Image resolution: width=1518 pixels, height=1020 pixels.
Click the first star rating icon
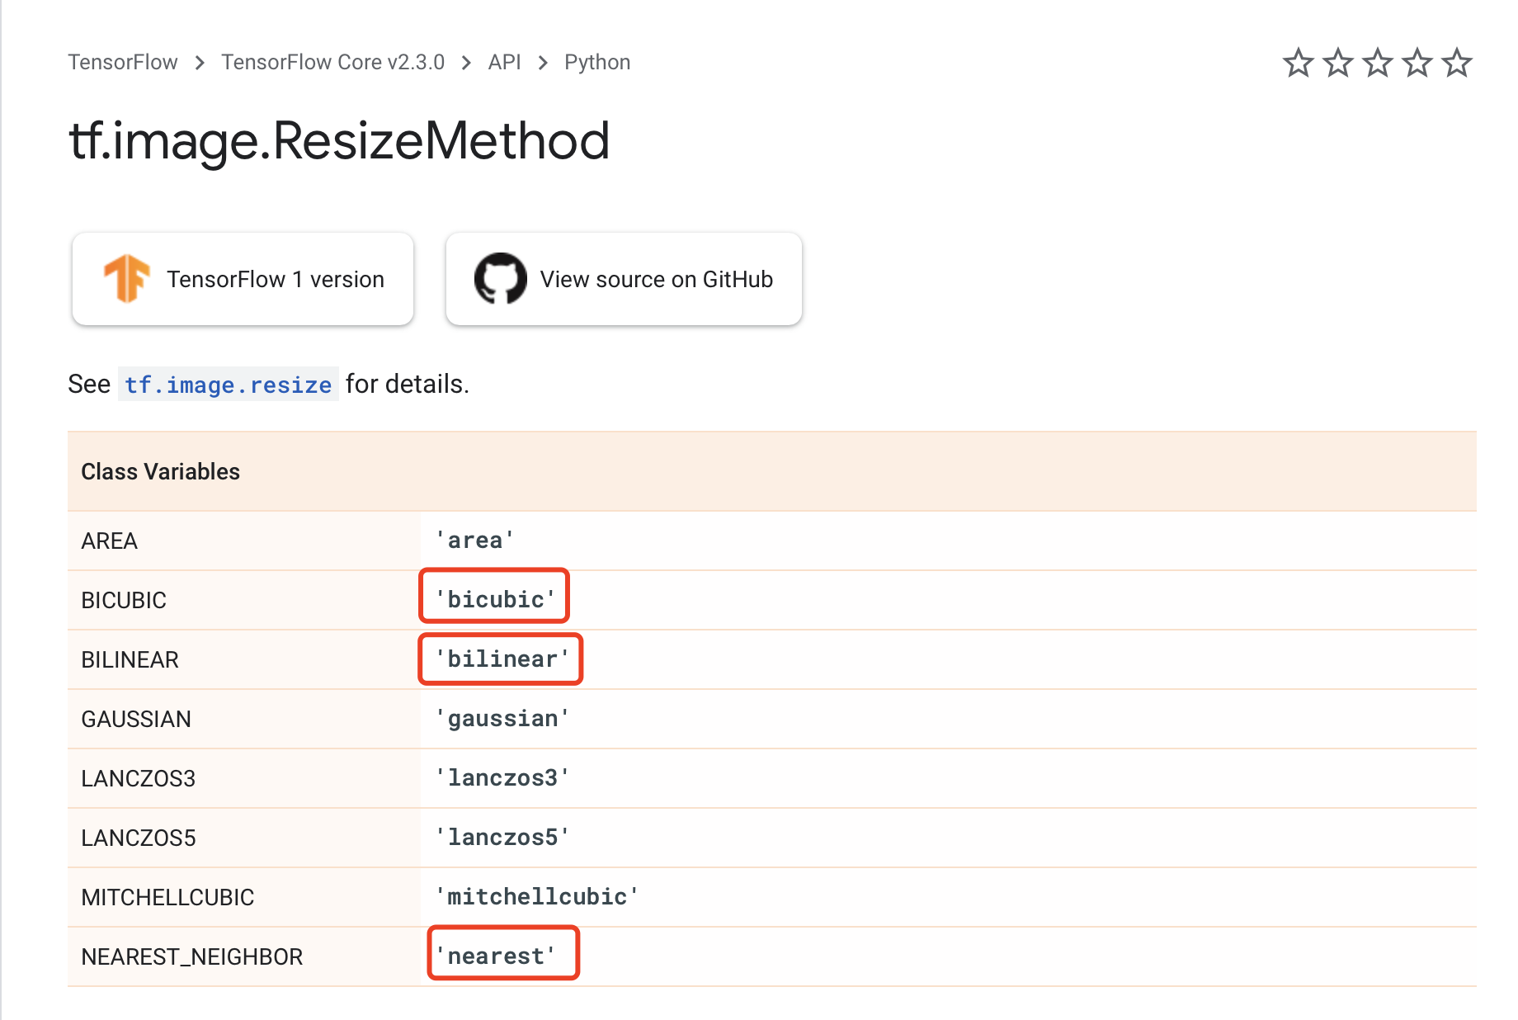pos(1298,62)
